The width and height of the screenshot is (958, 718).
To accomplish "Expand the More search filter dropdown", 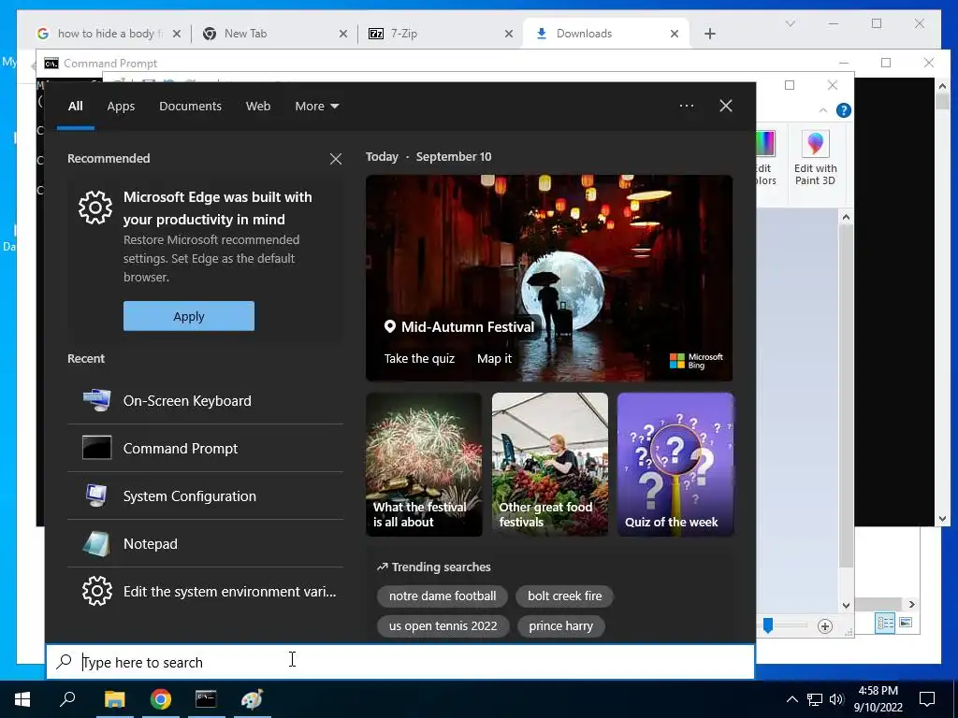I will 316,107.
